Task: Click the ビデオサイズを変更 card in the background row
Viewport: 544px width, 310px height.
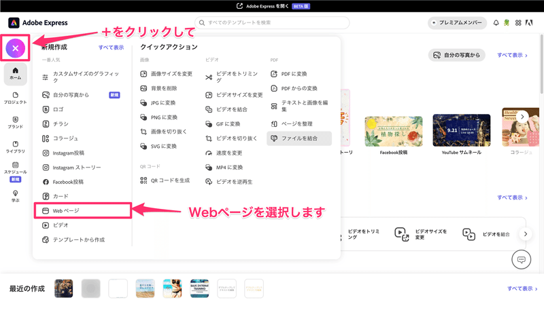Action: pyautogui.click(x=421, y=234)
